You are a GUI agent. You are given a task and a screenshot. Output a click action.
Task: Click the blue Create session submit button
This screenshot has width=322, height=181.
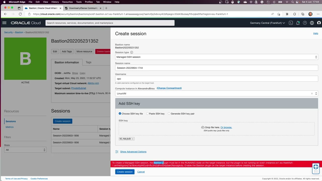tap(125, 172)
